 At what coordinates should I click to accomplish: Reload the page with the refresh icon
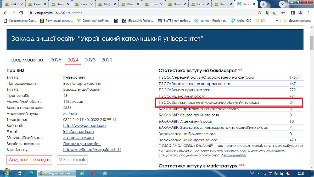[21, 13]
